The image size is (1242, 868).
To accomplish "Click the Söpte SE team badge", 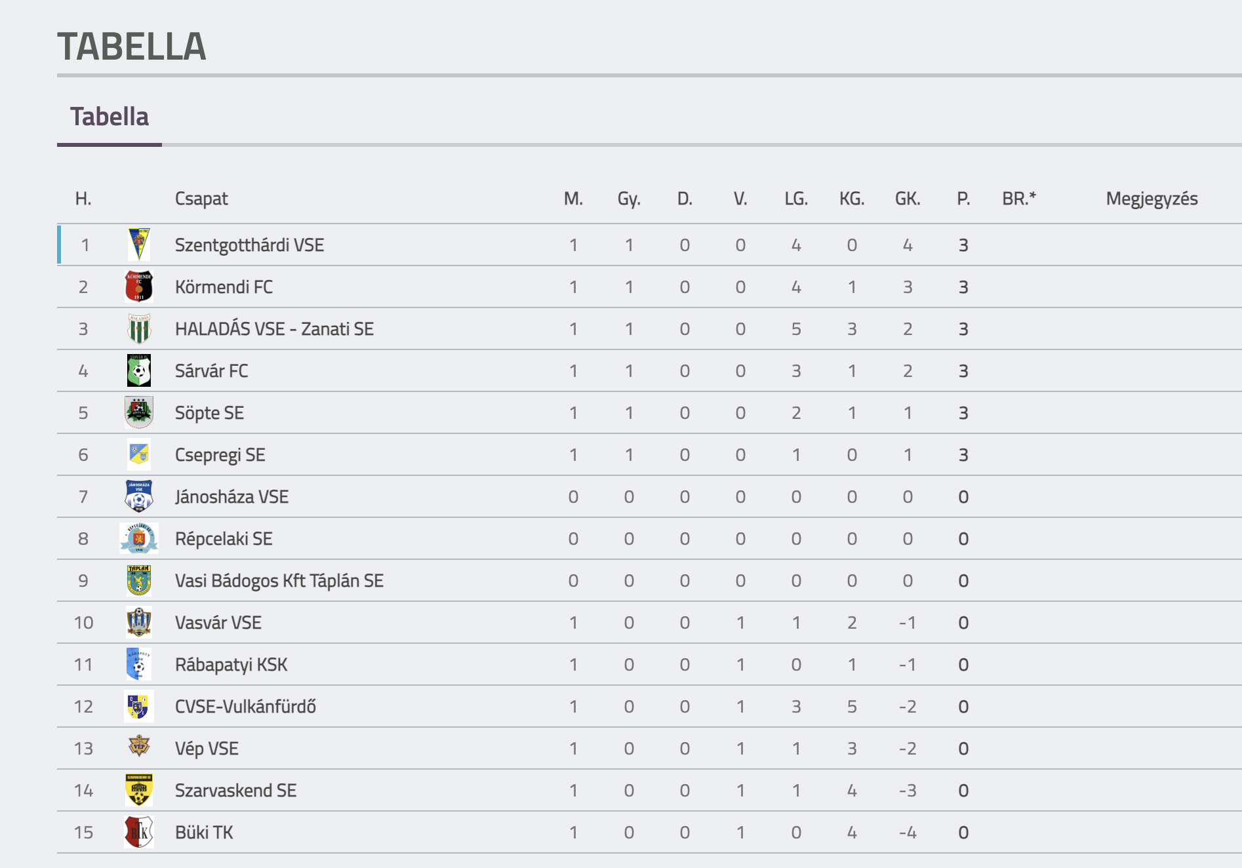I will tap(139, 412).
